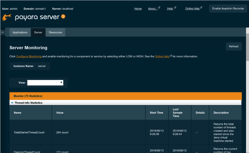Image resolution: width=249 pixels, height=153 pixels.
Task: Select the Server tab
Action: [38, 32]
